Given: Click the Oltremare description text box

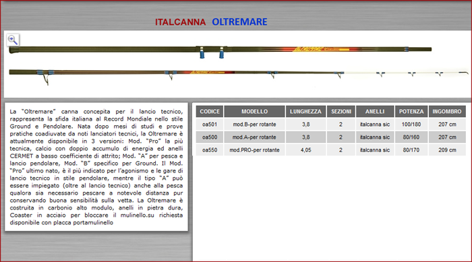Looking at the screenshot, I should click(x=96, y=167).
